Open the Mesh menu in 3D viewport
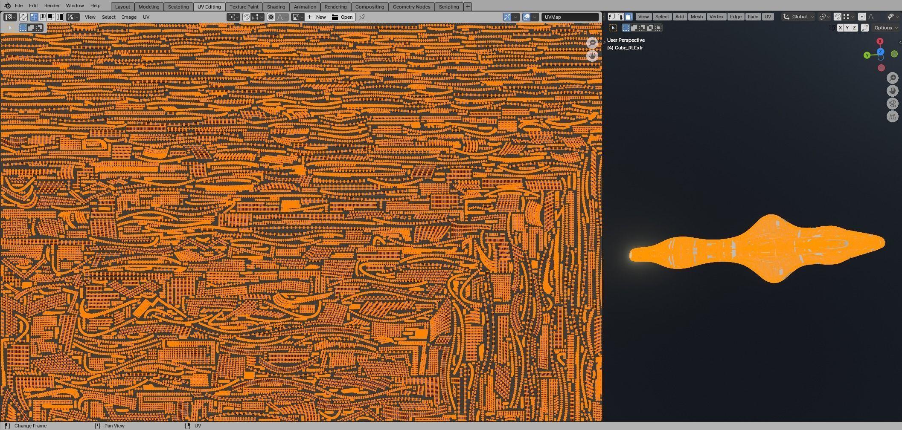The height and width of the screenshot is (430, 902). (697, 17)
